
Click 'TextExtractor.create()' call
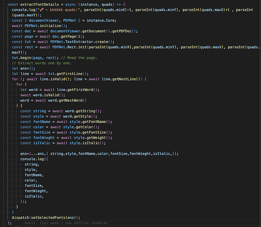coord(89,42)
